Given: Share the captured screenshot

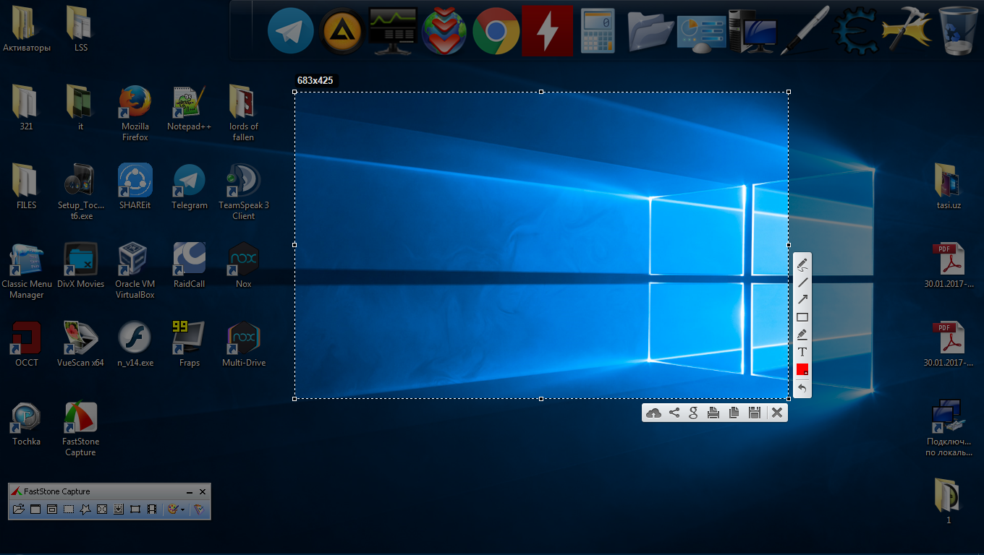Looking at the screenshot, I should 674,413.
